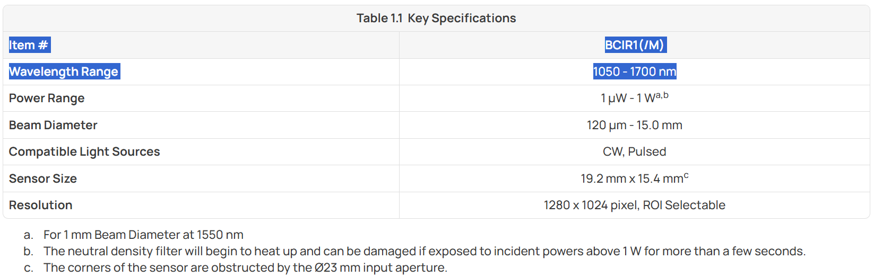
Task: Click the superscript c footnote marker
Action: point(686,175)
